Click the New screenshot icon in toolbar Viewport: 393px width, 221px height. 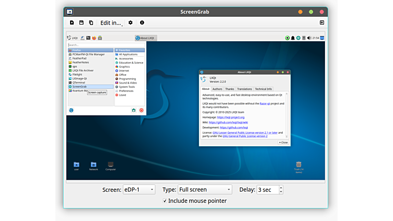click(x=72, y=23)
